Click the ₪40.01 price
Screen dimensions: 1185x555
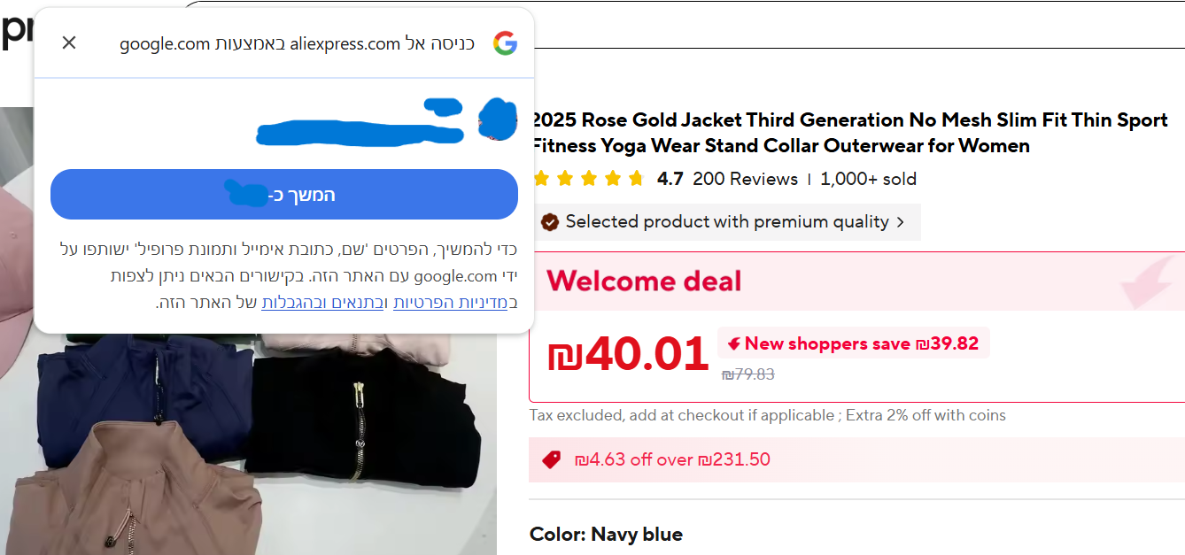627,354
